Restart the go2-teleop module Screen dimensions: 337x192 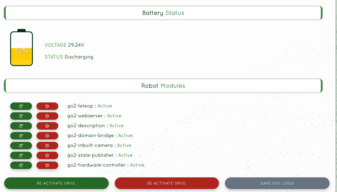[x=21, y=106]
